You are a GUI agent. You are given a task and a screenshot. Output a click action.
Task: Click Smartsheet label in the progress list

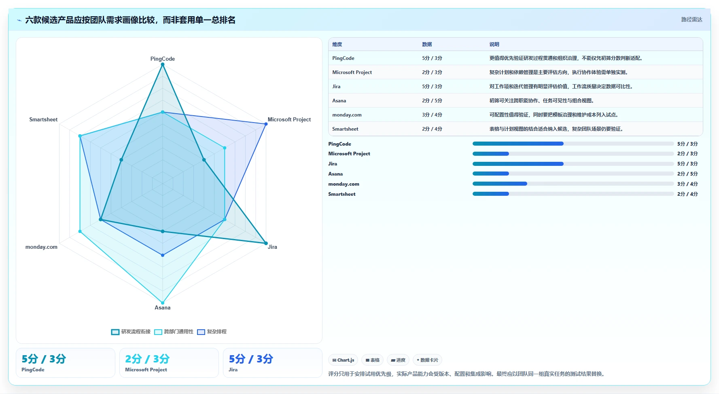coord(342,194)
